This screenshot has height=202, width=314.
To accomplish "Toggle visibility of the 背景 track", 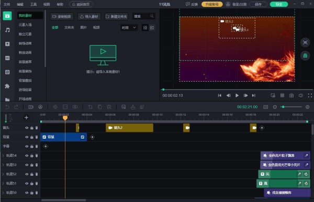I will [x=27, y=137].
